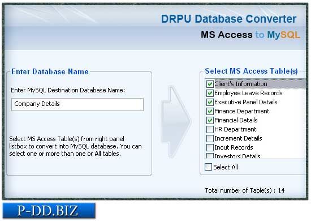Click the Total number of Table(s) text
This screenshot has width=311, height=221.
pyautogui.click(x=245, y=190)
